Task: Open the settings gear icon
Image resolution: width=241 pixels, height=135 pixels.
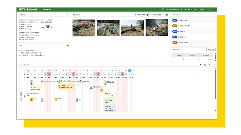Action: (214, 9)
